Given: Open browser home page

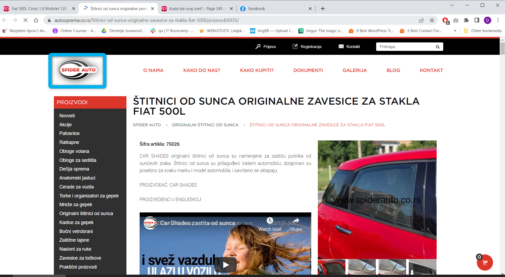Looking at the screenshot, I should tap(36, 20).
